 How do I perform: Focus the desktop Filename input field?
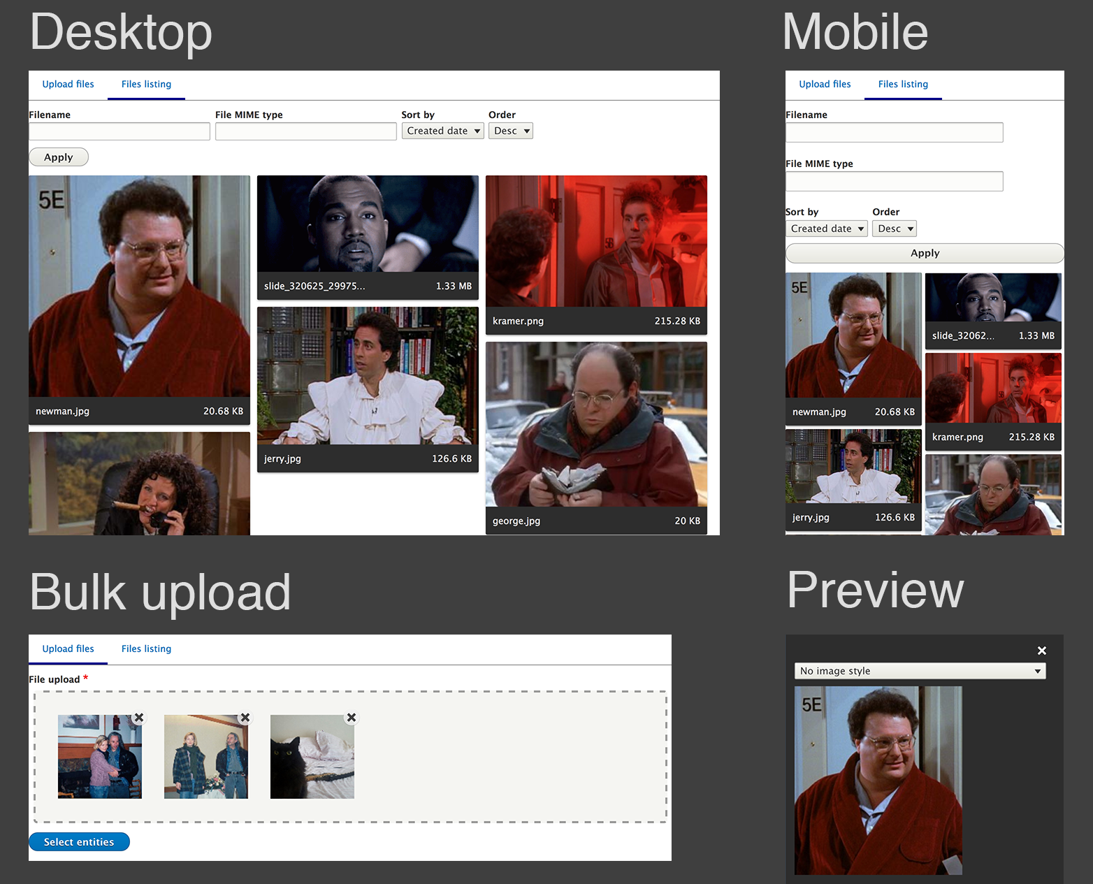(x=120, y=131)
